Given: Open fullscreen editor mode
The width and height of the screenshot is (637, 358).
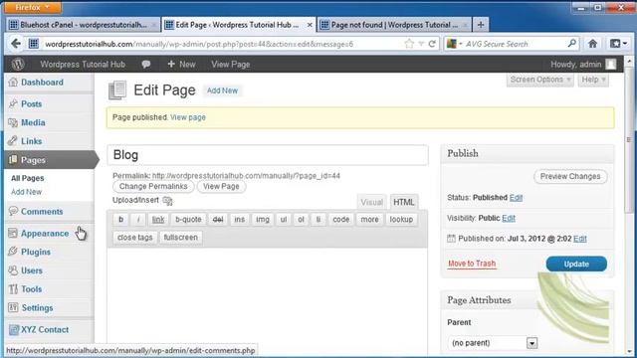Looking at the screenshot, I should (x=181, y=238).
